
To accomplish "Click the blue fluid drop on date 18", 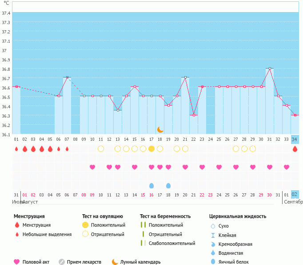I will tap(168, 185).
